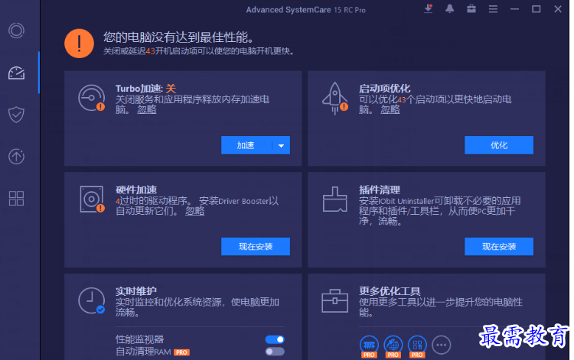Click the 启动项优化 rocket icon
This screenshot has width=574, height=360.
click(334, 98)
